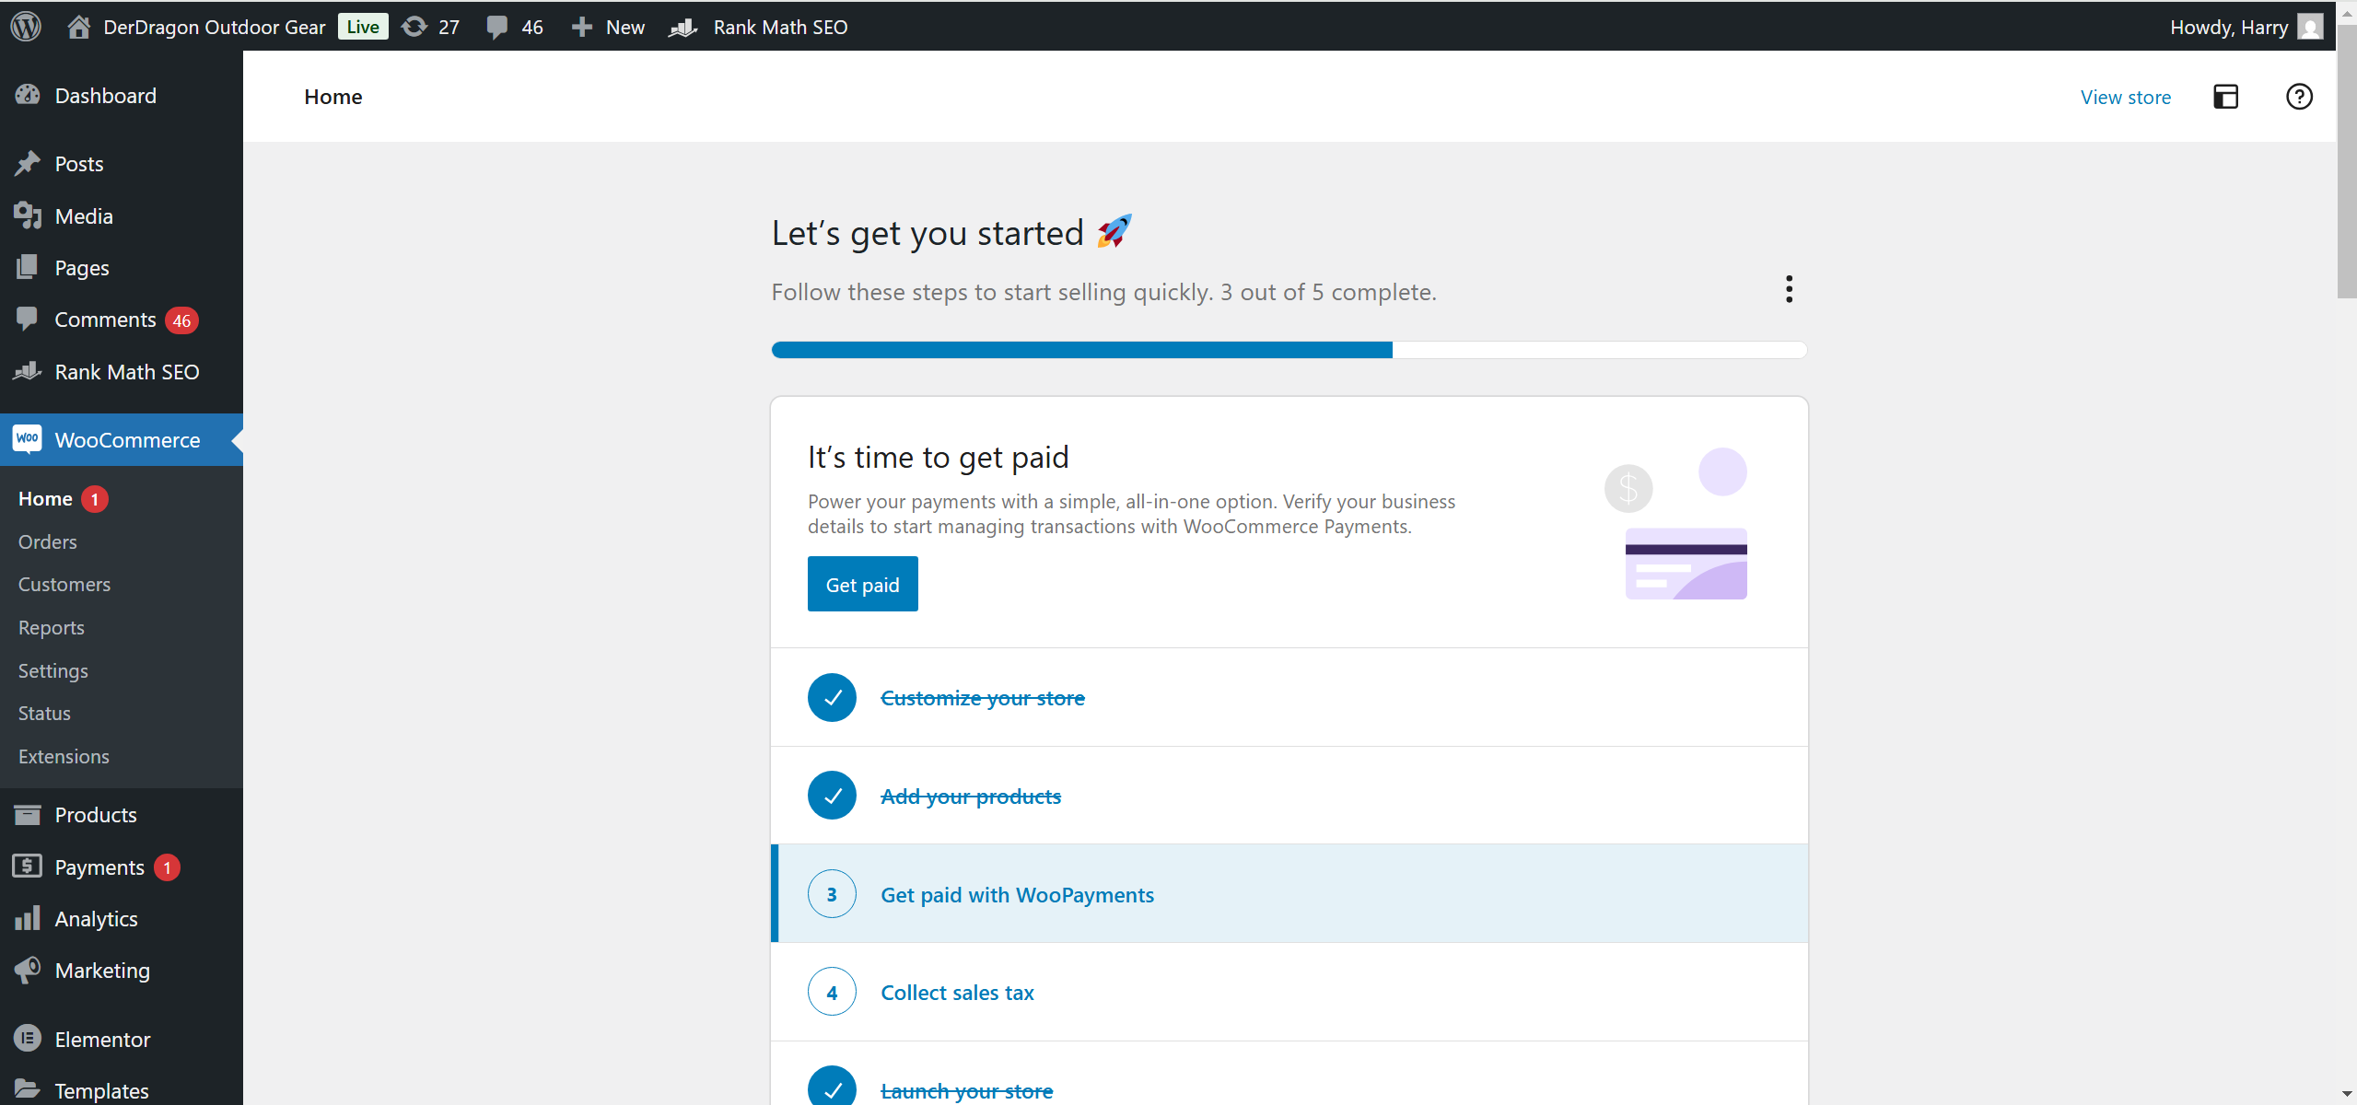Open the help question mark icon
This screenshot has height=1105, width=2357.
pyautogui.click(x=2299, y=97)
